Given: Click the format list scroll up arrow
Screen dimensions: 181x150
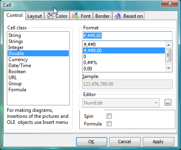Looking at the screenshot, I should pyautogui.click(x=169, y=45).
